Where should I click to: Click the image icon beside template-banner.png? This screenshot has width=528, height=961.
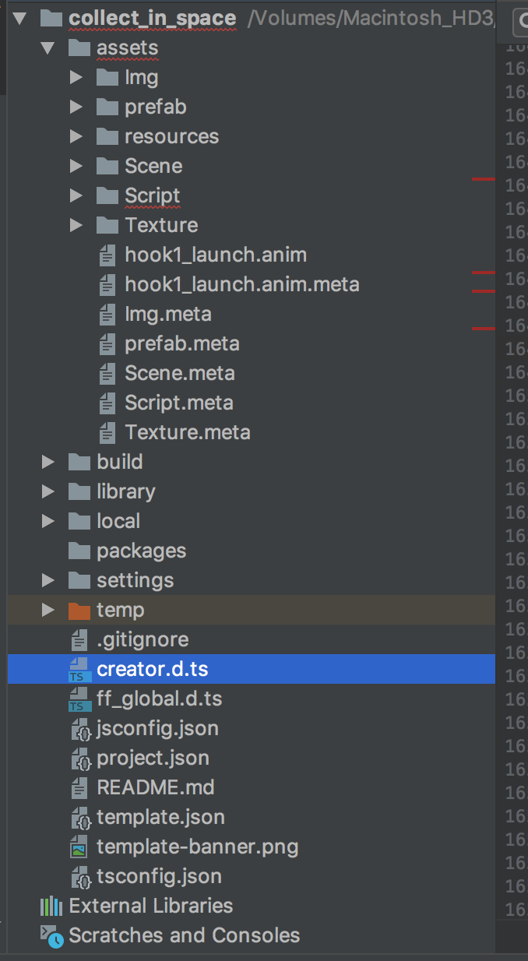click(x=79, y=847)
